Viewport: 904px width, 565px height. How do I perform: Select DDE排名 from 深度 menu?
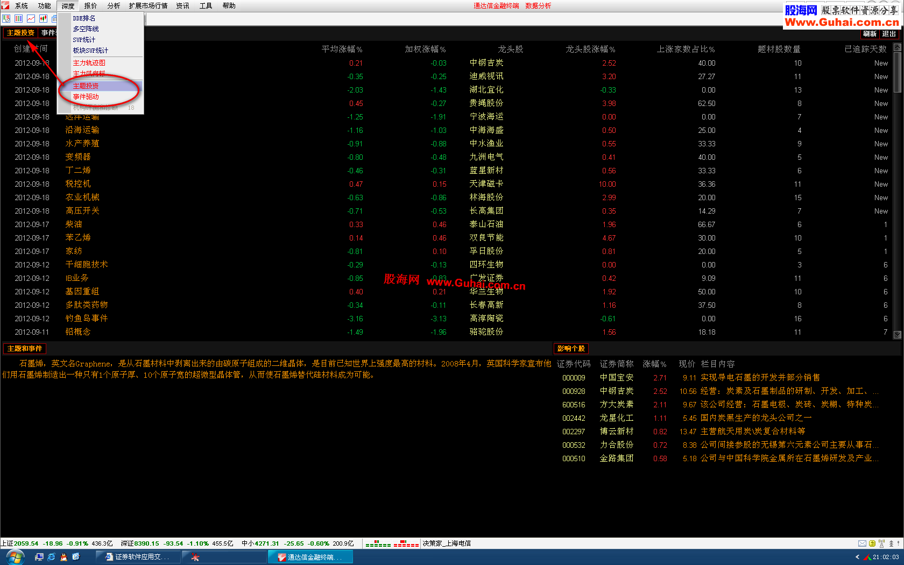pos(100,18)
